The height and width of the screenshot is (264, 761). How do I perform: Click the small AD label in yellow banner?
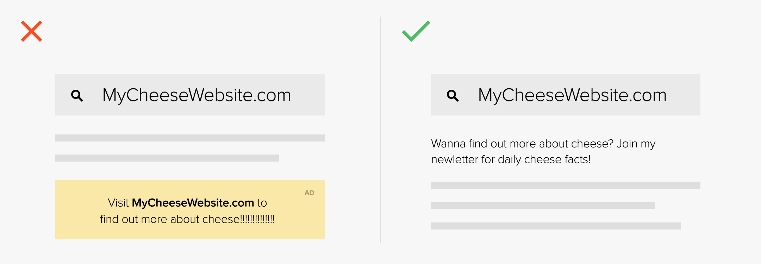pos(309,193)
